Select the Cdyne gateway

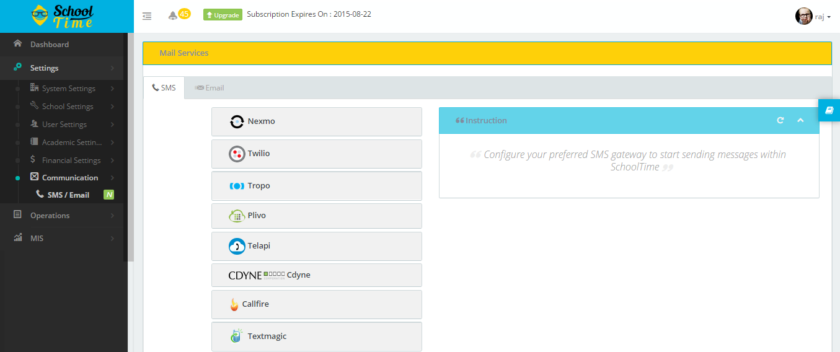(317, 275)
